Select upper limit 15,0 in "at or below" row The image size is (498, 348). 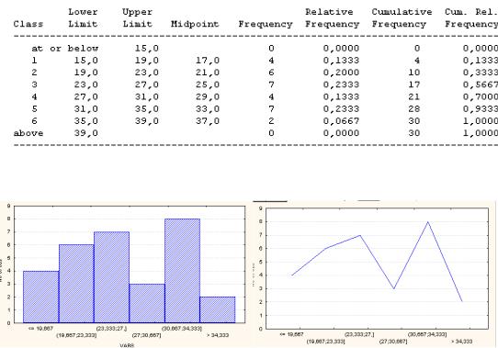coord(146,49)
